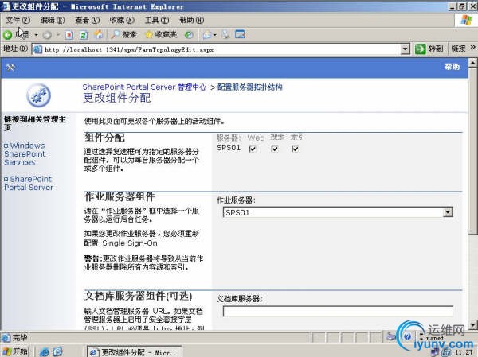Open the 编辑(E) menu
This screenshot has width=478, height=357.
click(53, 21)
